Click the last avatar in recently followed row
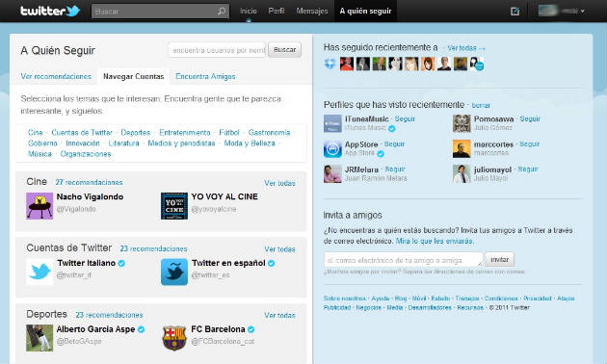Viewport: 607px width, 364px height. 477,64
